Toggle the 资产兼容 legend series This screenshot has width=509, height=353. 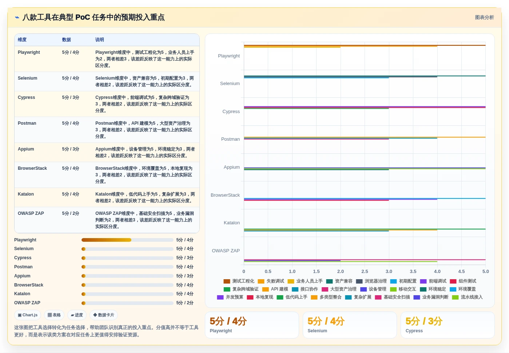pos(339,281)
